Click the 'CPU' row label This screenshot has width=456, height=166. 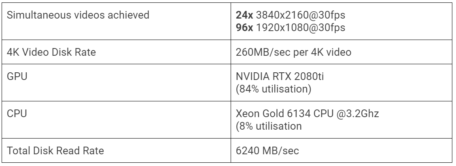point(17,113)
